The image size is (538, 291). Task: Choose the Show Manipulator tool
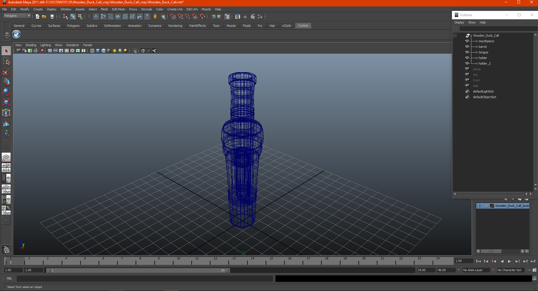pos(6,133)
